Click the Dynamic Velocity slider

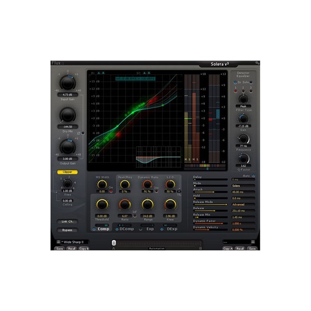[210, 230]
